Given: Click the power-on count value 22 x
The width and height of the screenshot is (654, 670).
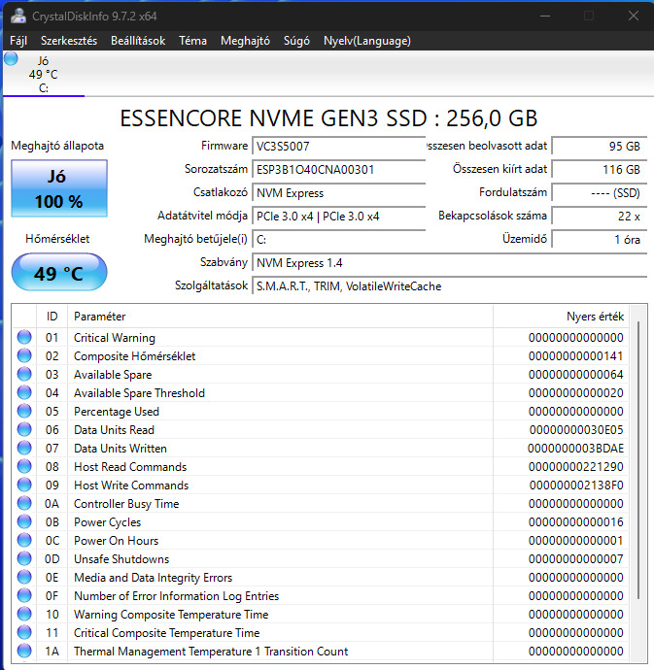Looking at the screenshot, I should pyautogui.click(x=600, y=217).
